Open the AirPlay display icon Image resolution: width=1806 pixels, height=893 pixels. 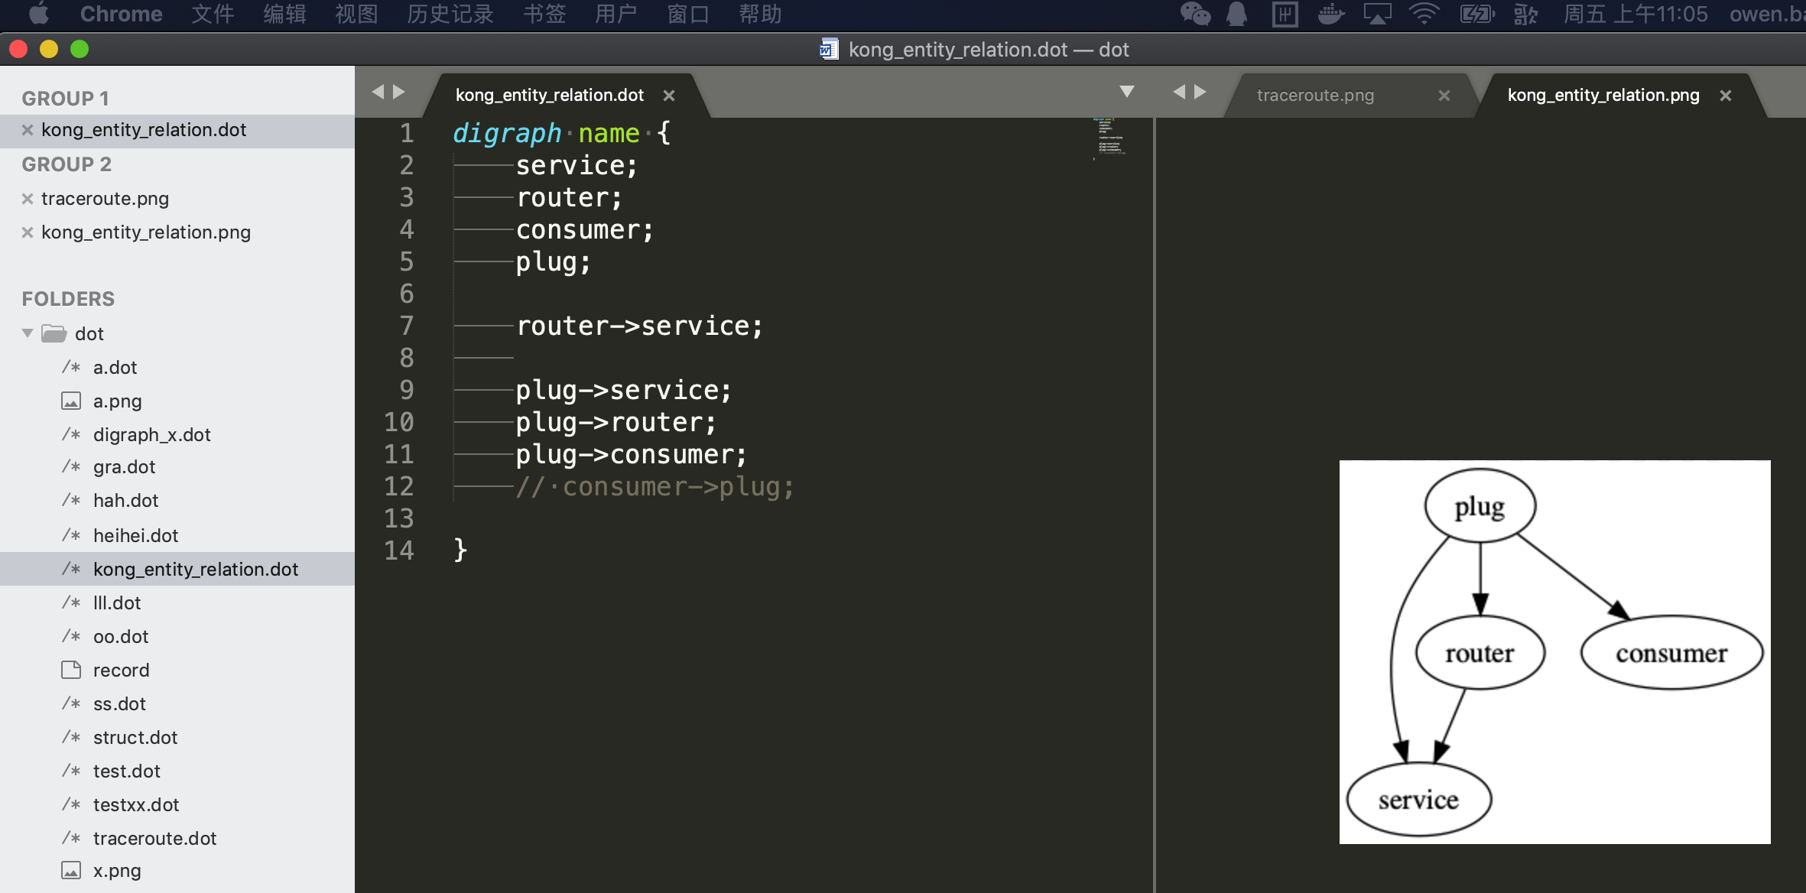coord(1377,14)
